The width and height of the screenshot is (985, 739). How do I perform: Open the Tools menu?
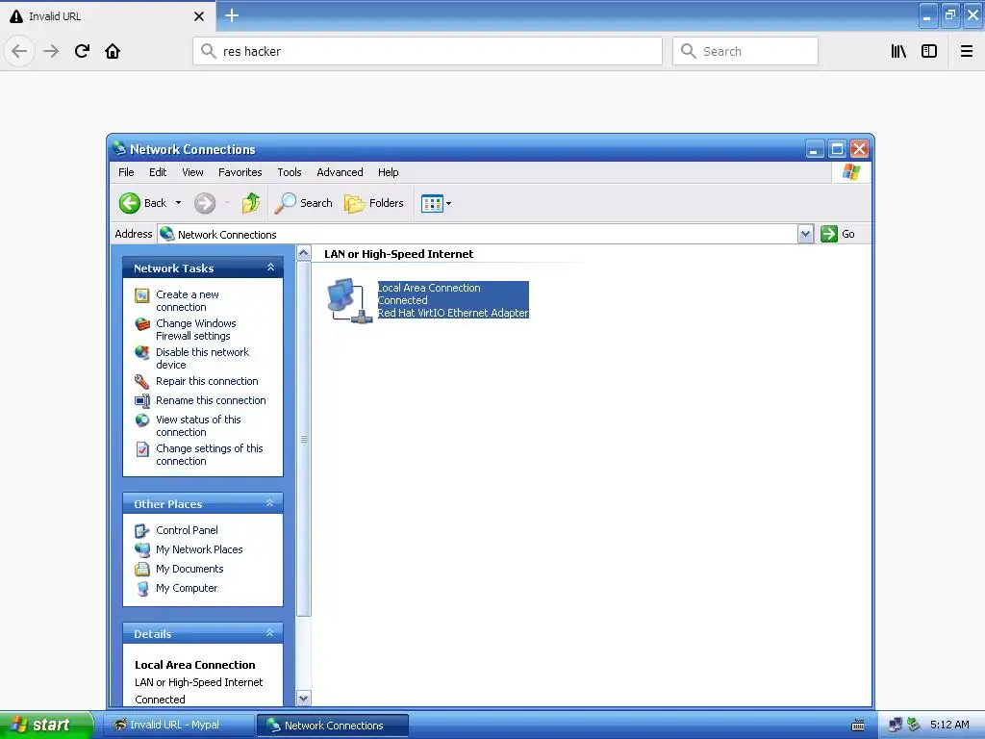tap(290, 172)
